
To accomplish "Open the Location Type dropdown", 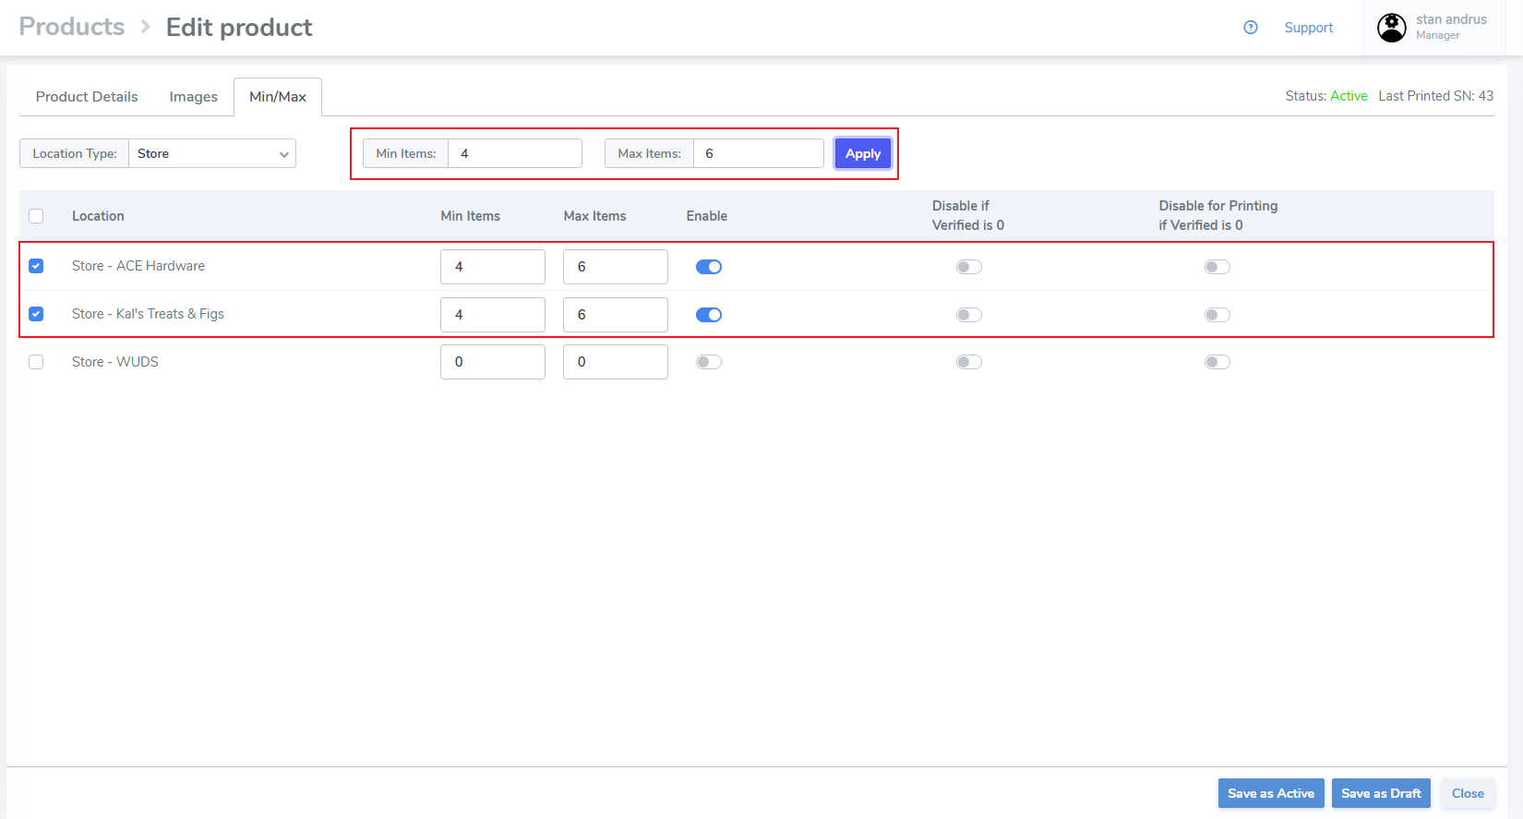I will tap(212, 153).
